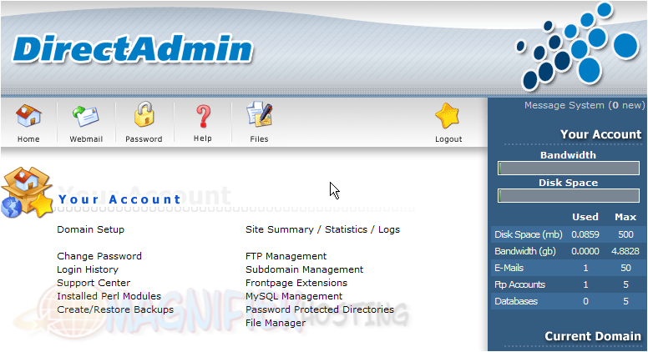Go to the Change Password link in the account list
Screen dimensions: 648x352
click(99, 256)
